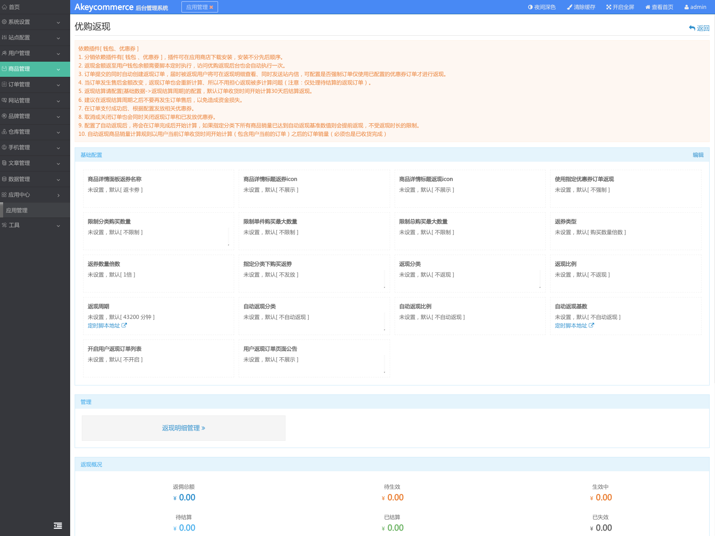Expand 用户管理 chevron
Image resolution: width=715 pixels, height=536 pixels.
(x=58, y=54)
